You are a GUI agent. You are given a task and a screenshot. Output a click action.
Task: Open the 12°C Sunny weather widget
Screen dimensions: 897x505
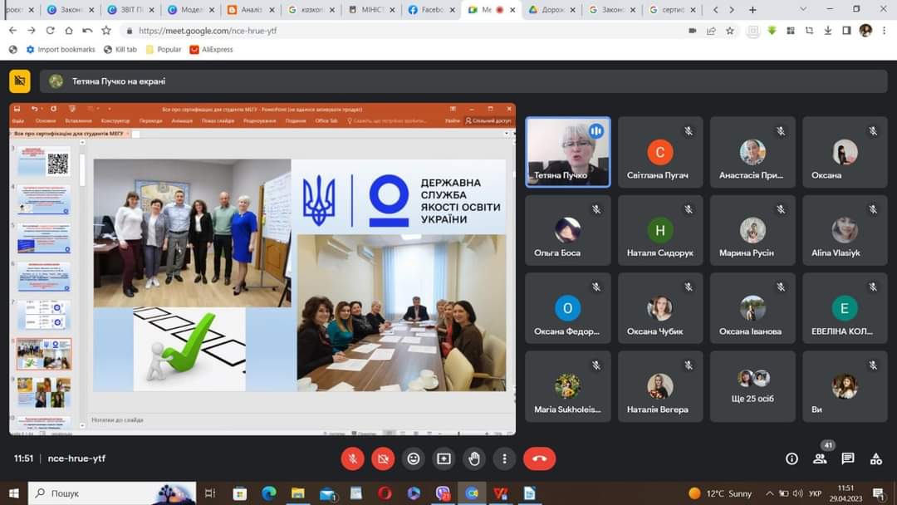[719, 493]
